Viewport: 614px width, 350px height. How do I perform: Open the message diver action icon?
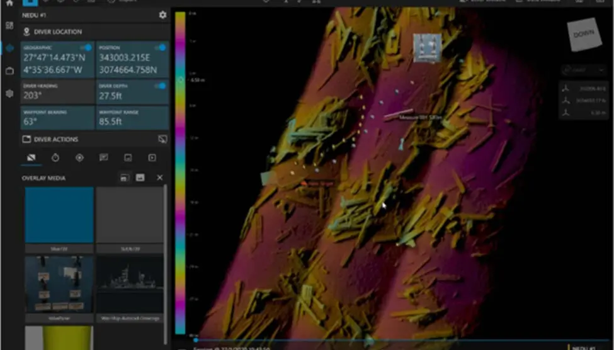click(104, 158)
